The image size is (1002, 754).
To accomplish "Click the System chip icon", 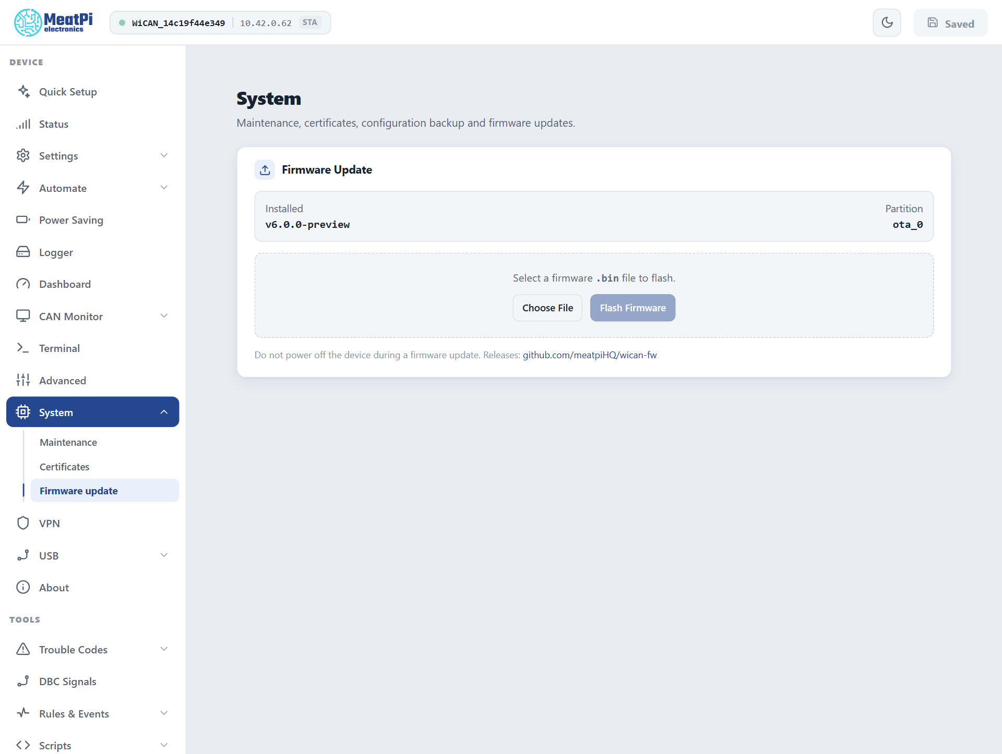I will tap(23, 412).
